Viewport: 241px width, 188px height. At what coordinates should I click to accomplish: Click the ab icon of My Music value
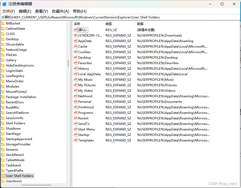coord(75,79)
